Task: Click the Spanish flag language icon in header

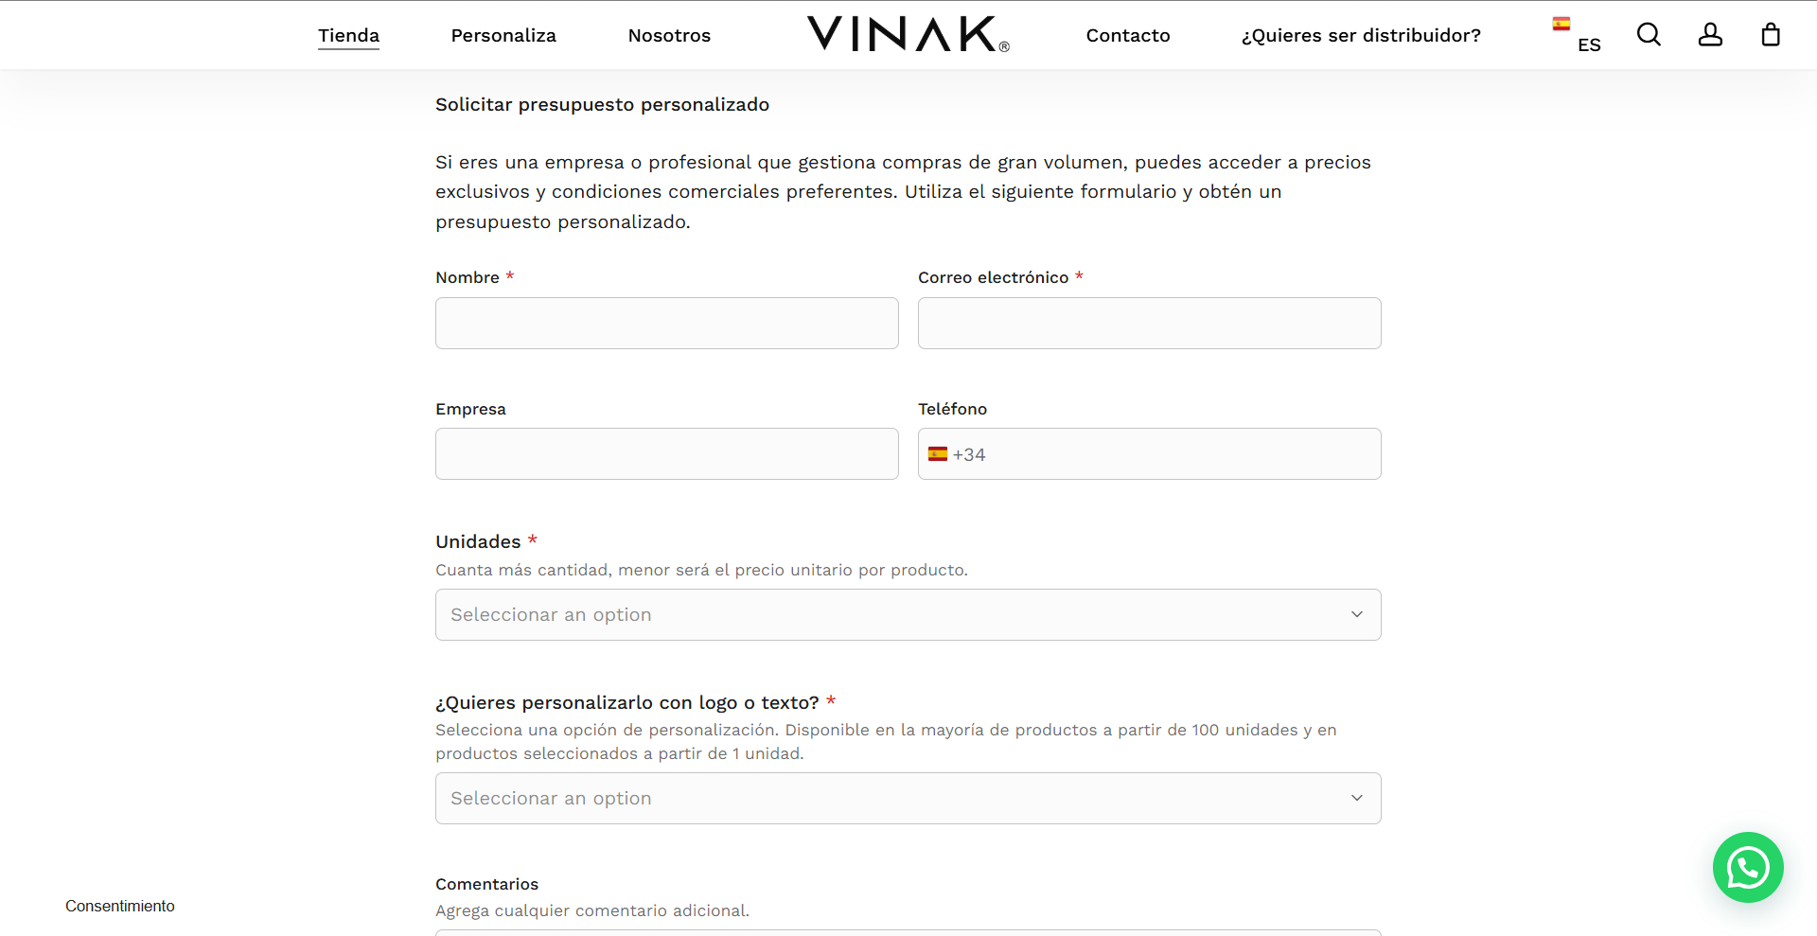Action: (1561, 24)
